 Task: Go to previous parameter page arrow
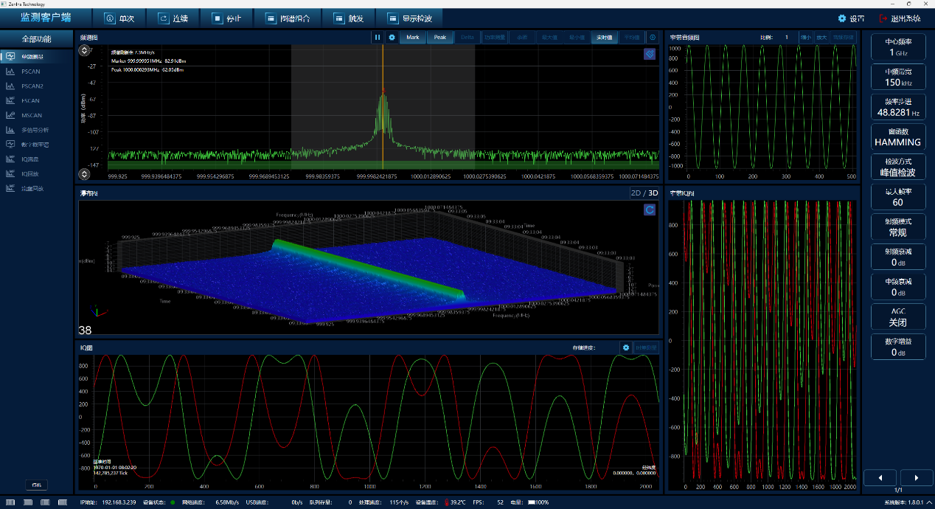coord(880,477)
